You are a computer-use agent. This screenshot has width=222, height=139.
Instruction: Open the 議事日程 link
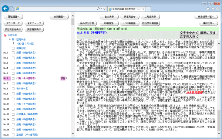[x=21, y=48]
